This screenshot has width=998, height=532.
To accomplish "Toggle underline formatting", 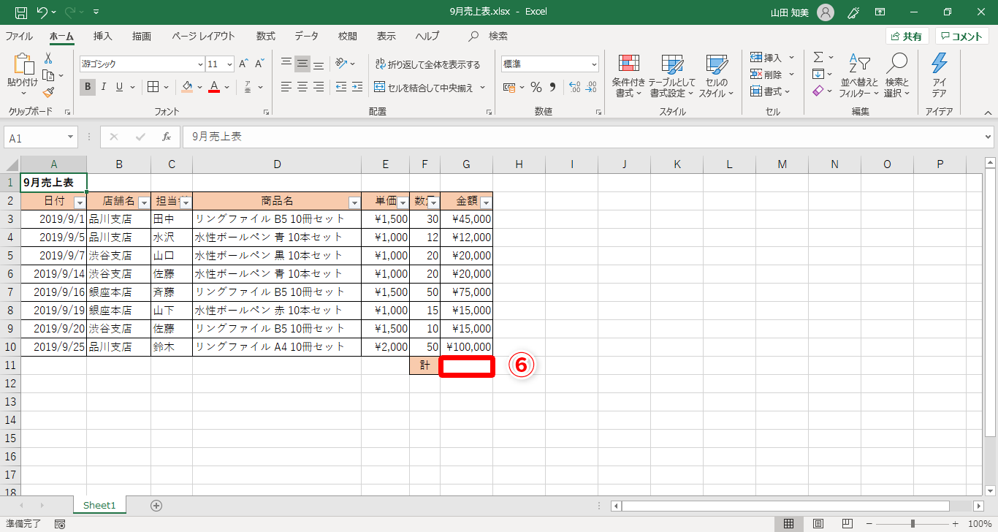I will coord(118,87).
